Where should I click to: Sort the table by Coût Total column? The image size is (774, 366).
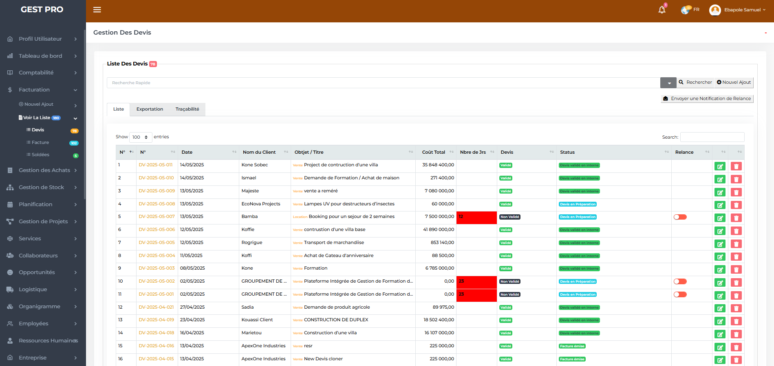tap(436, 152)
